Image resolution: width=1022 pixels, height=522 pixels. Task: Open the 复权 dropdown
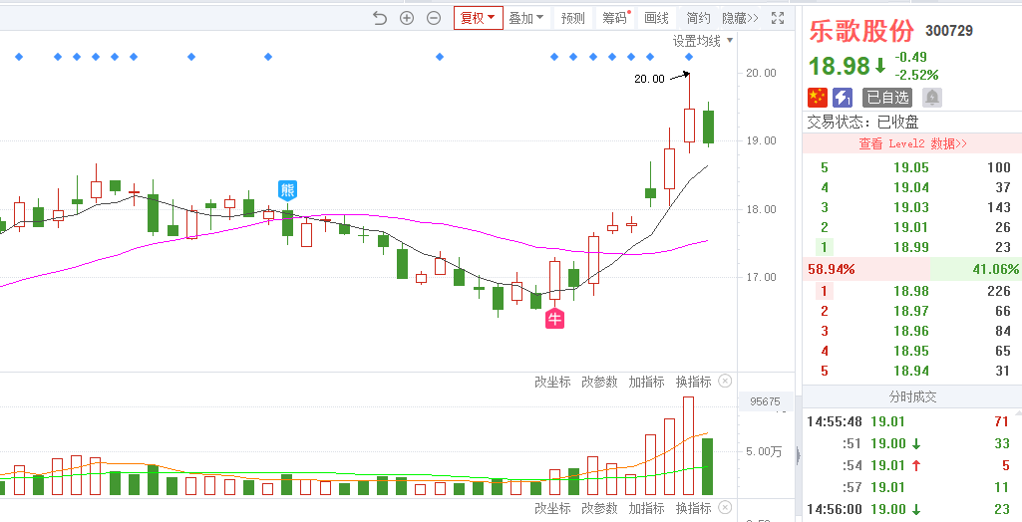click(x=478, y=18)
